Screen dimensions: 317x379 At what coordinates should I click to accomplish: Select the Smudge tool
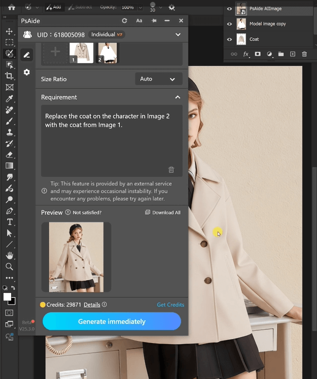click(9, 177)
